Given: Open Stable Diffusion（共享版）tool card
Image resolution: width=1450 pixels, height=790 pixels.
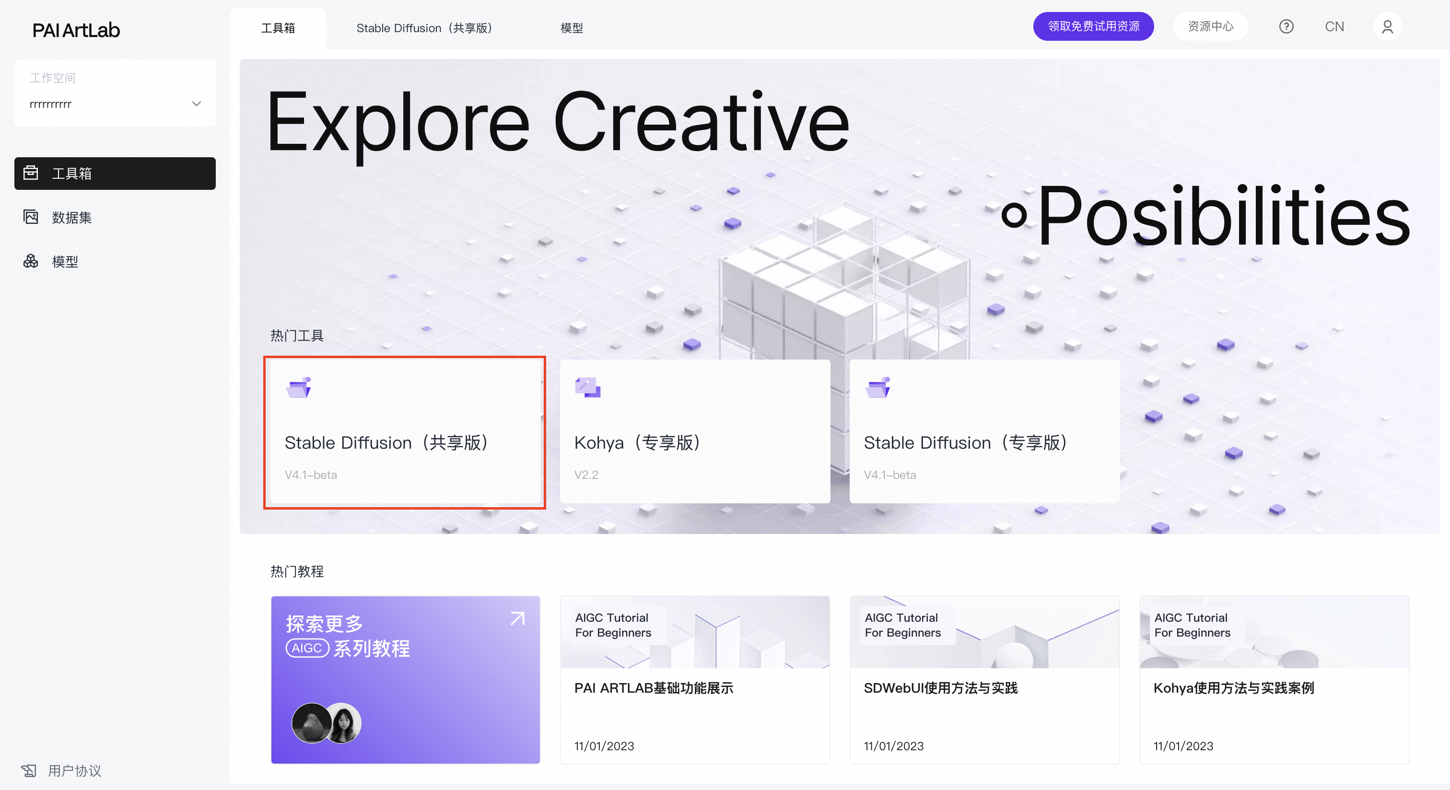Looking at the screenshot, I should click(x=405, y=431).
